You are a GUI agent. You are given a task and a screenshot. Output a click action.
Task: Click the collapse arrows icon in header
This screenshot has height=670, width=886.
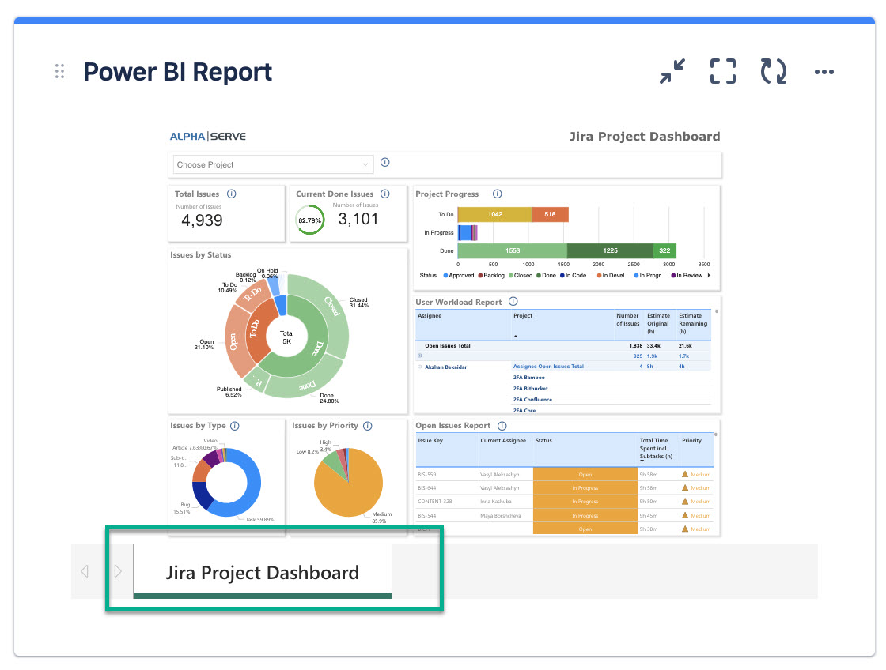coord(673,71)
